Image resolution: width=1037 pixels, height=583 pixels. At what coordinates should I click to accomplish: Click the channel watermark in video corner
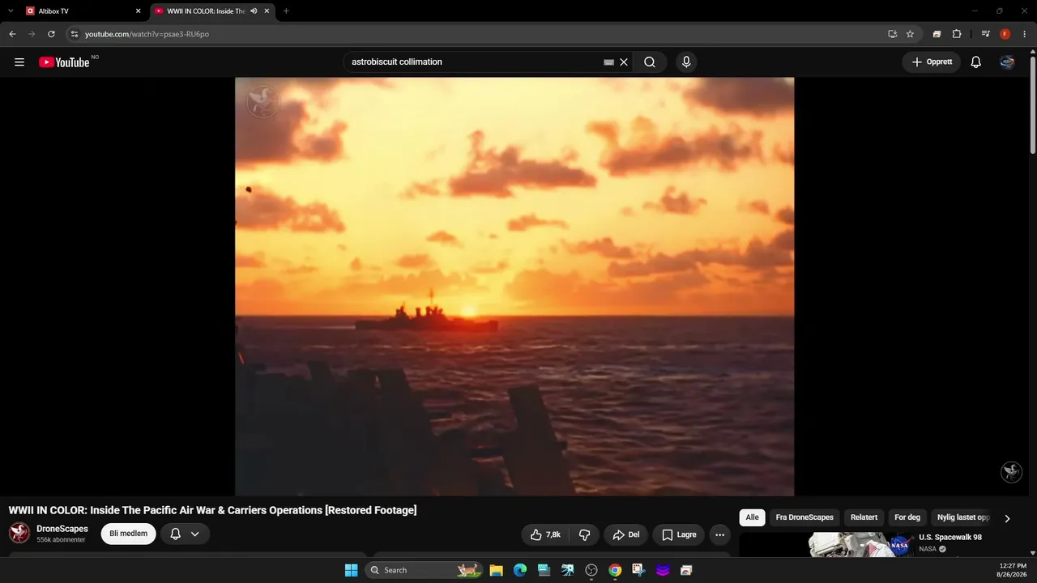(x=1011, y=472)
